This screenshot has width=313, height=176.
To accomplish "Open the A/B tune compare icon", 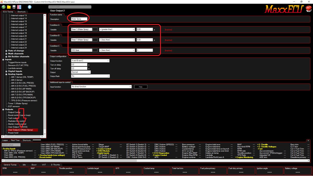I will coord(19,7).
